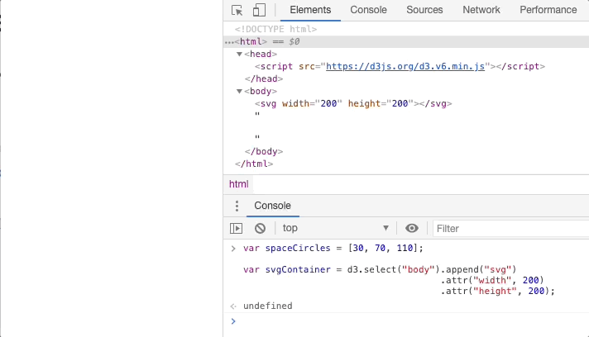Viewport: 589px width, 337px height.
Task: Select the closing </html> tag row
Action: click(254, 164)
